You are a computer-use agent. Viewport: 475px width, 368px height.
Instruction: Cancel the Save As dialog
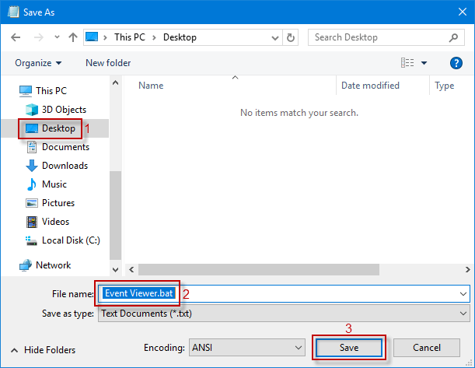[x=427, y=347]
